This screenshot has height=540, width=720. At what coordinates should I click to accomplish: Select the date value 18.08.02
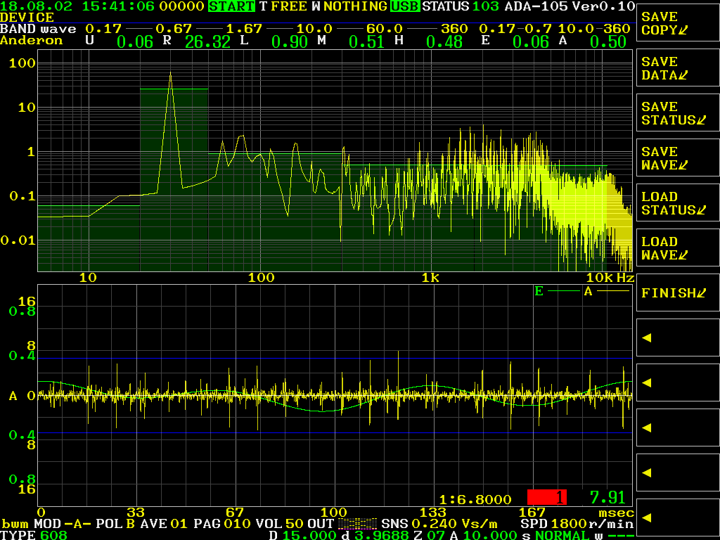(x=37, y=6)
